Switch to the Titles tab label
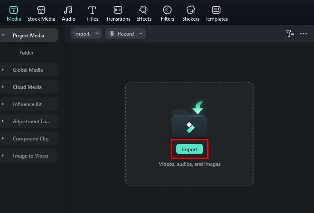This screenshot has width=314, height=213. (x=92, y=19)
